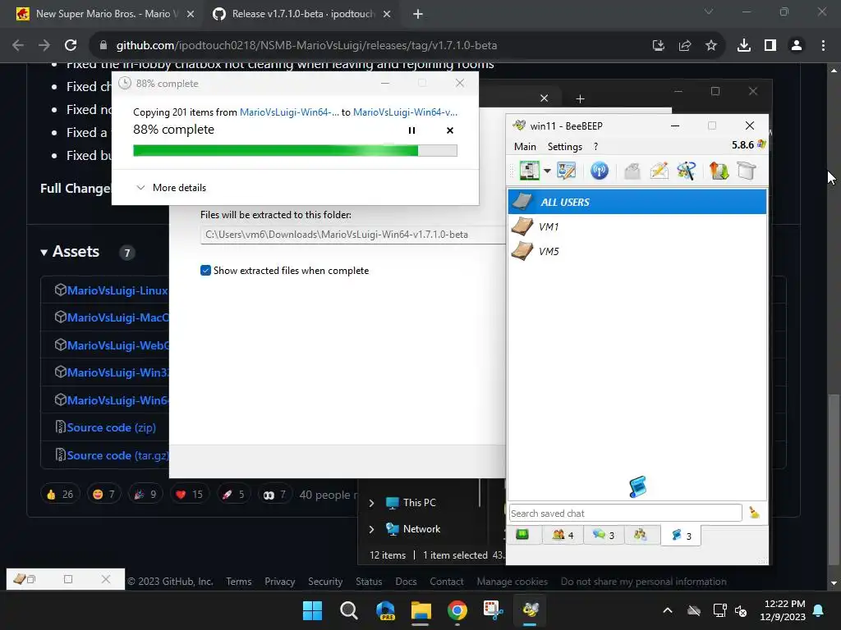Switch to the green-screen first BeeBEEP tab
Image resolution: width=841 pixels, height=630 pixels.
522,535
